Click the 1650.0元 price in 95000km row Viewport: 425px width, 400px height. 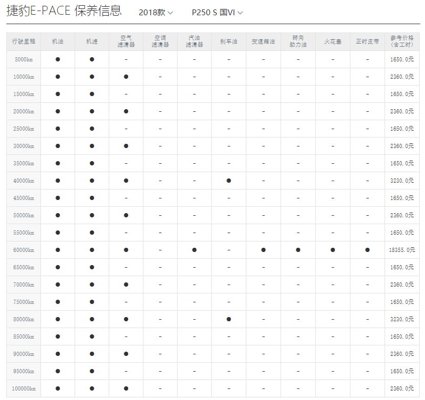402,371
